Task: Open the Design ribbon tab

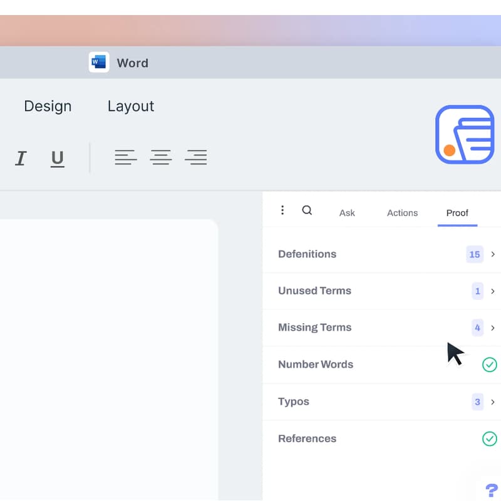Action: tap(48, 106)
